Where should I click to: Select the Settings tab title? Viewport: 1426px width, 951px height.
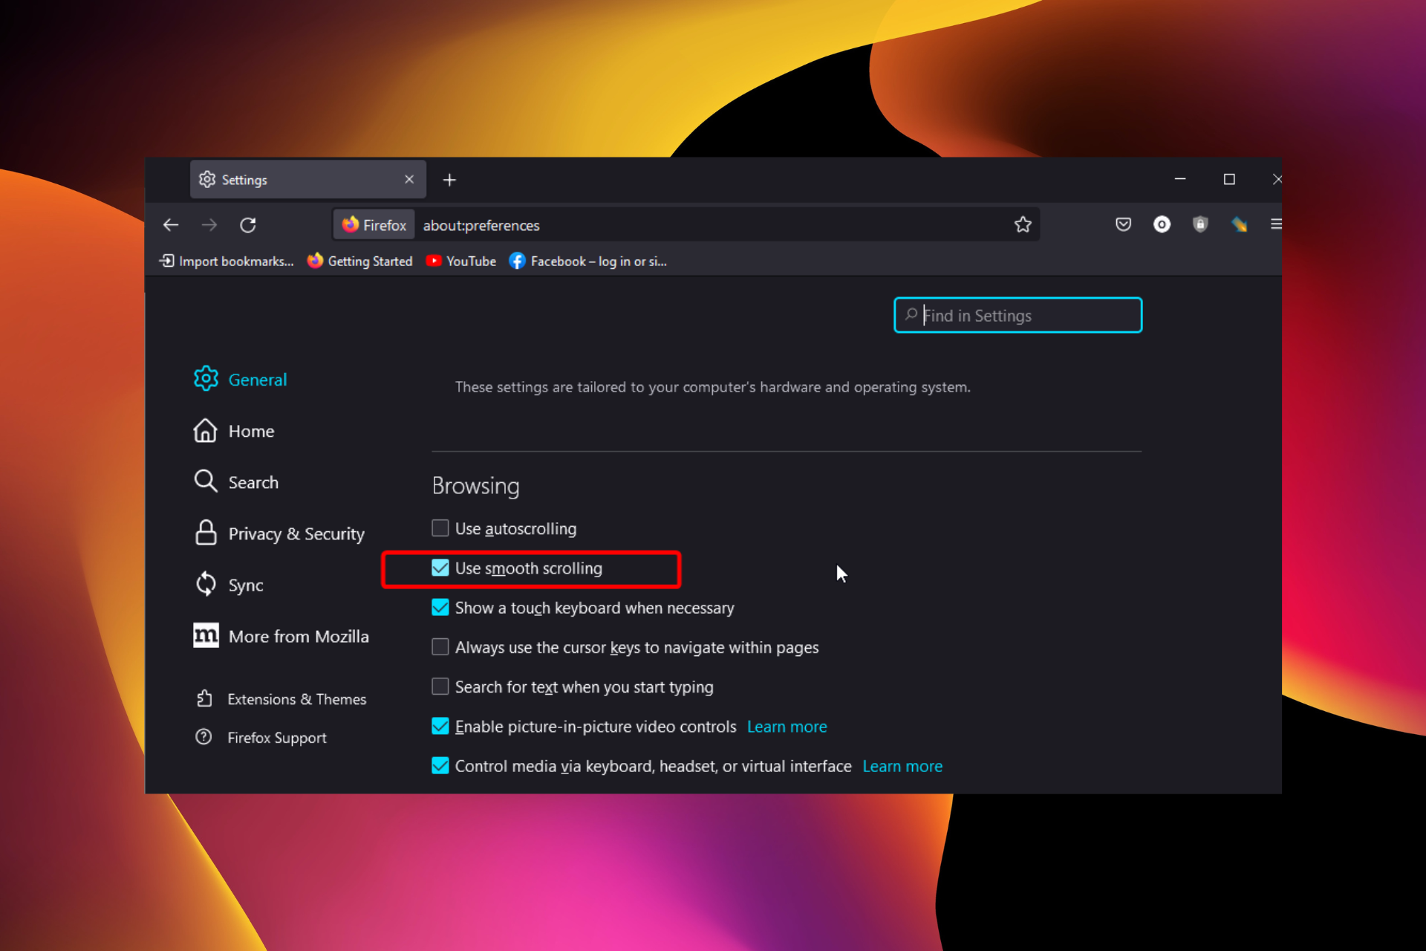tap(244, 180)
